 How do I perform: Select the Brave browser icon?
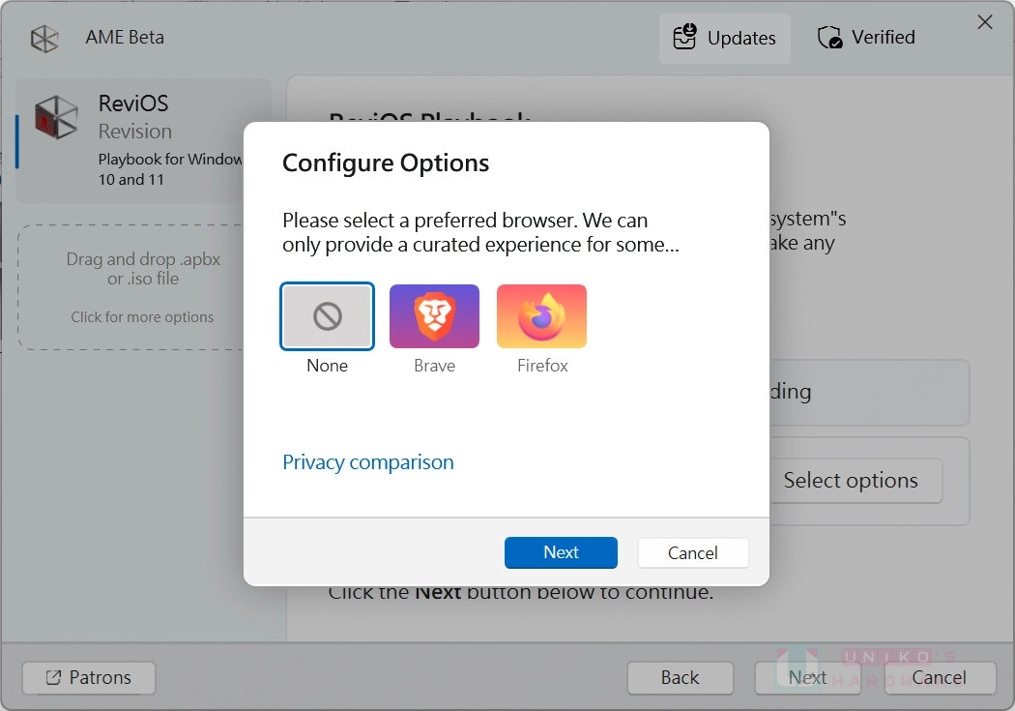click(x=434, y=316)
